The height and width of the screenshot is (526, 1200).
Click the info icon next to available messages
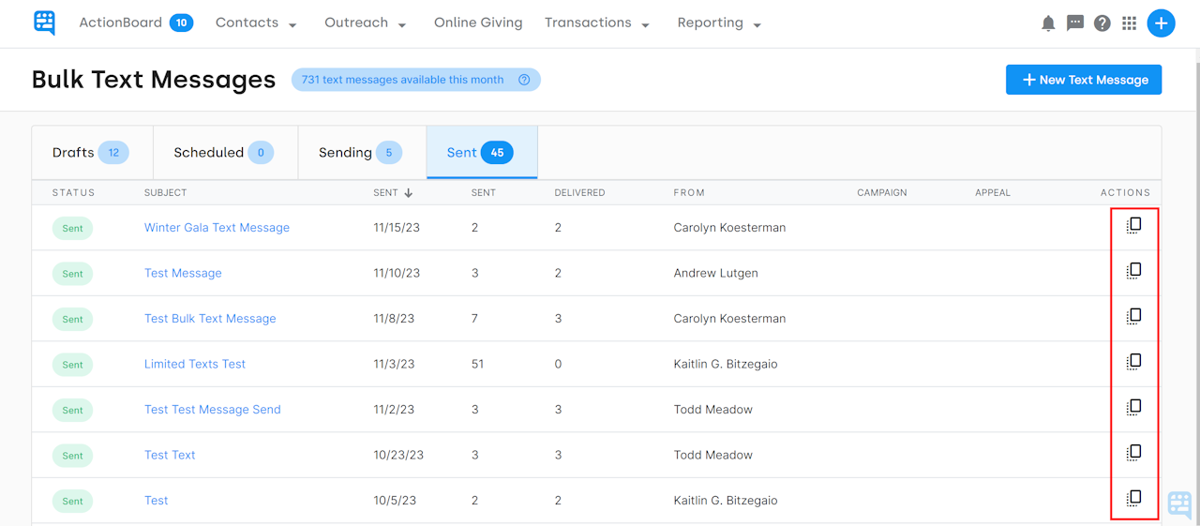tap(524, 80)
